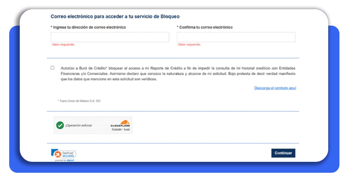Click the email address input field
This screenshot has width=349, height=183.
[x=110, y=37]
